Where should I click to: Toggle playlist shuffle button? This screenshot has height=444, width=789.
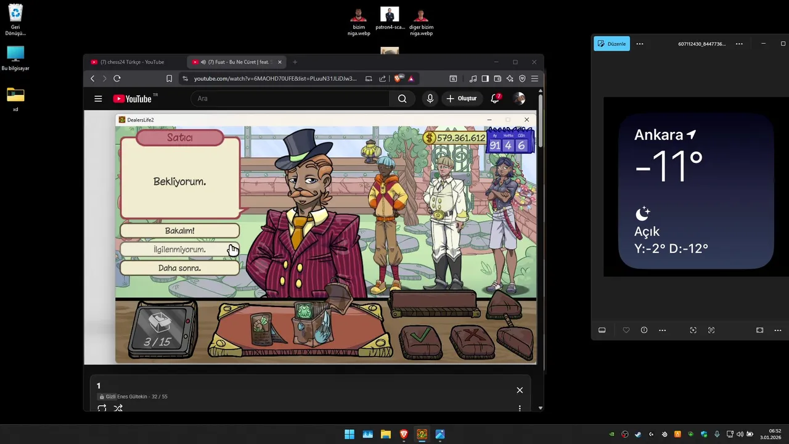coord(118,408)
